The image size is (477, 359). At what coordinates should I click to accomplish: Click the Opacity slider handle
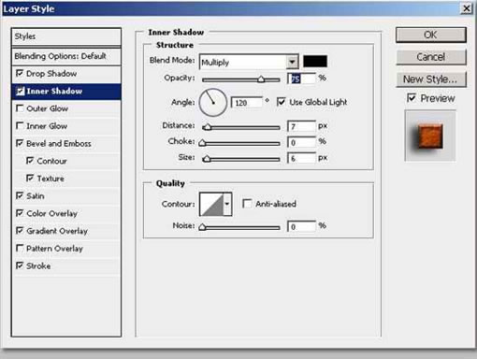click(x=261, y=79)
